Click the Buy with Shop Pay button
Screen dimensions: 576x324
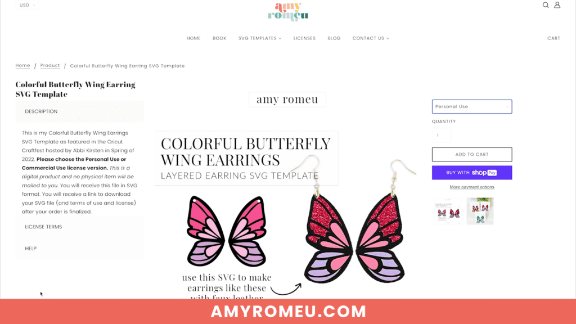coord(472,173)
